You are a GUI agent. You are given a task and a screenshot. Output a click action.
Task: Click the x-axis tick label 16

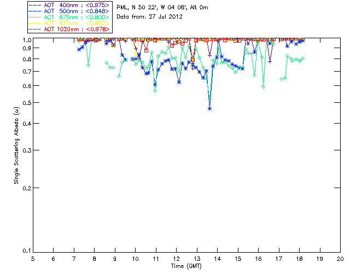click(x=259, y=259)
